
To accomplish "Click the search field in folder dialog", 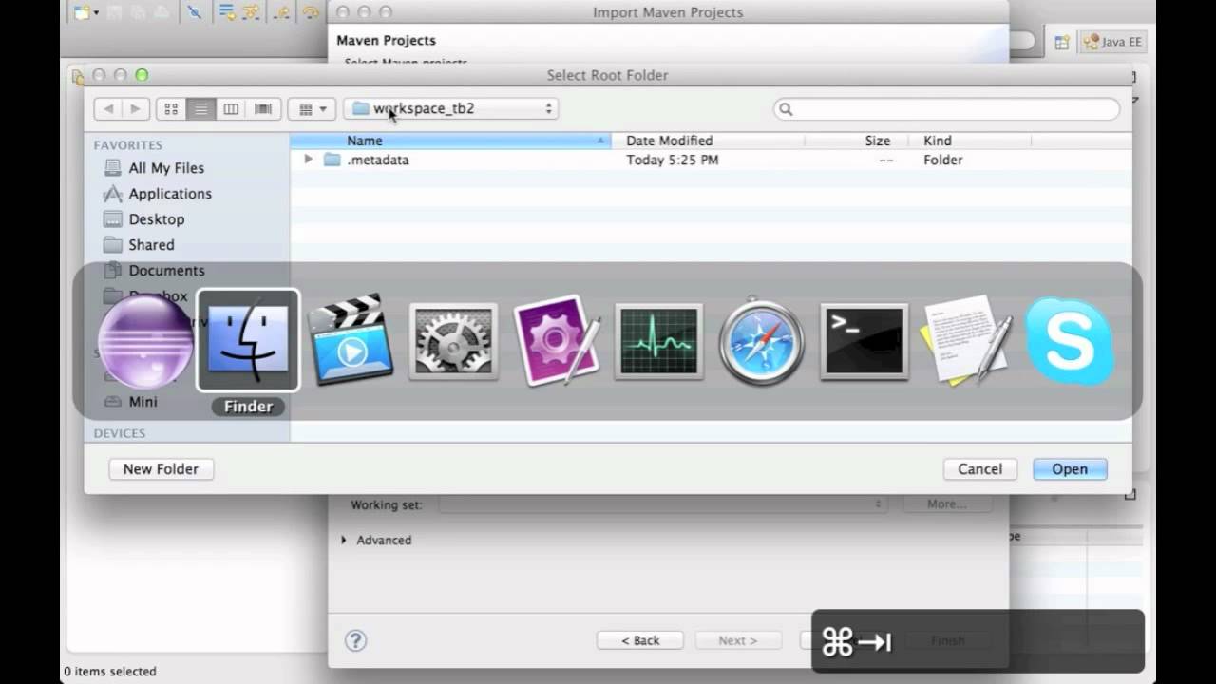I will 946,109.
